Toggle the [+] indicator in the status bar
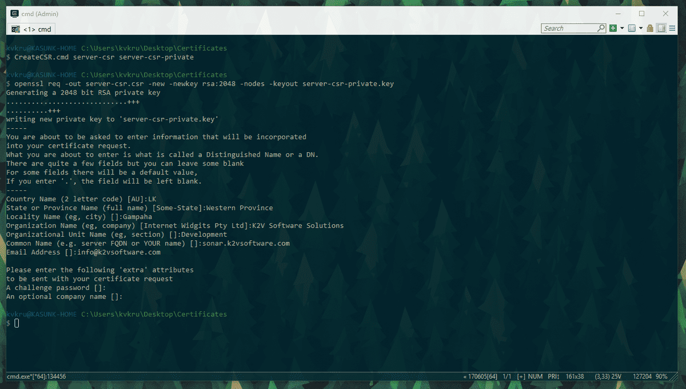The image size is (686, 389). coord(521,376)
